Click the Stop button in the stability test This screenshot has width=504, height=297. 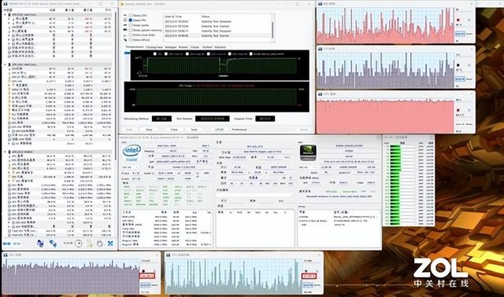pos(149,130)
